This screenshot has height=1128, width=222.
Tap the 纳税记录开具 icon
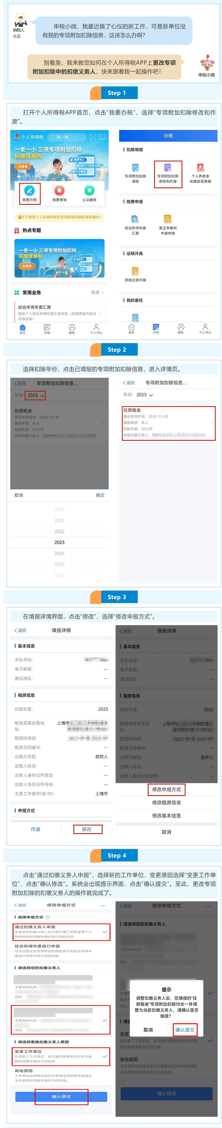135,272
